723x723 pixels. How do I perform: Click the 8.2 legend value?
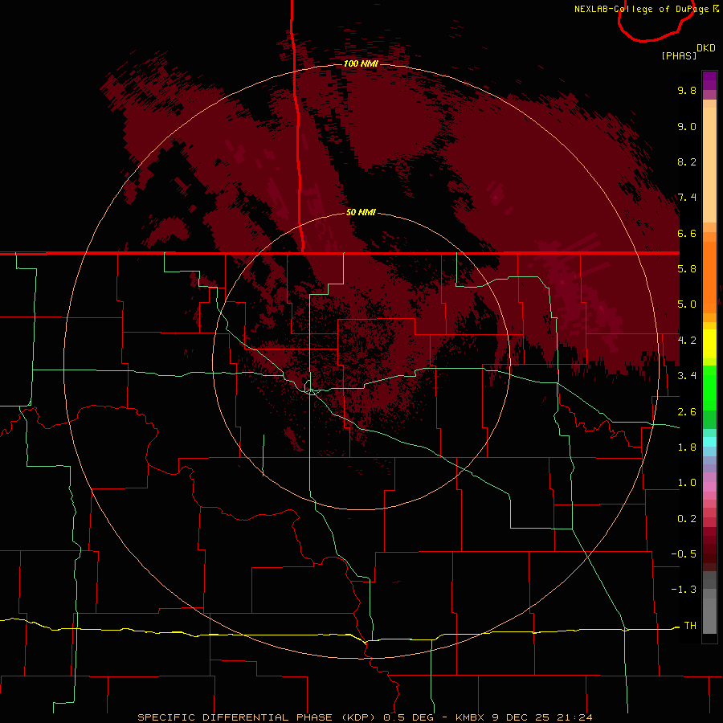687,161
